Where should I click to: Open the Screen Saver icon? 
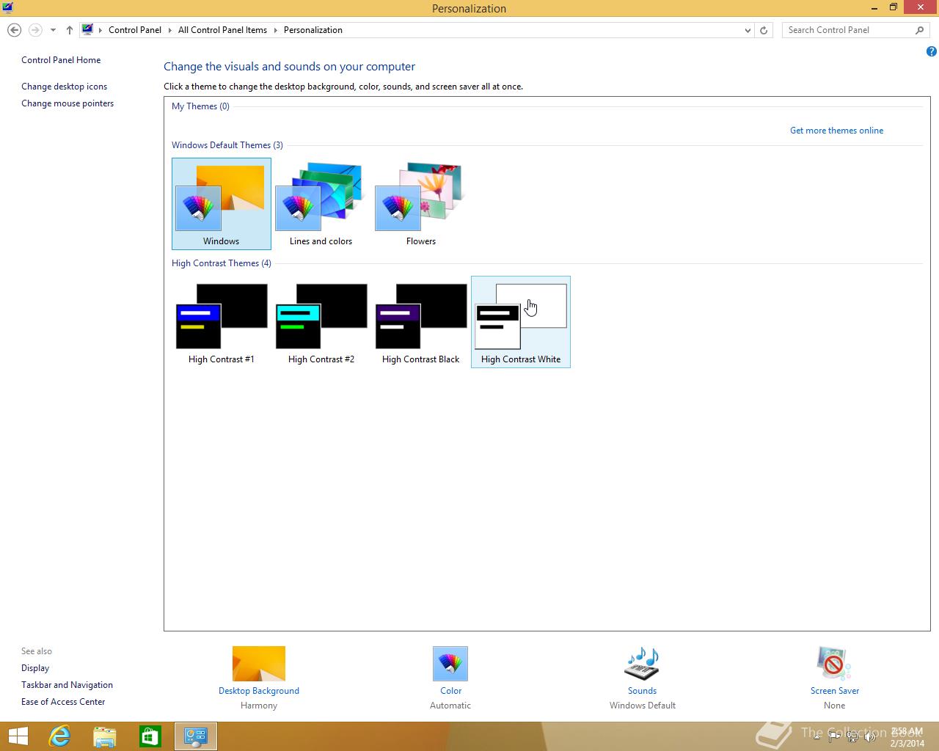(x=834, y=664)
